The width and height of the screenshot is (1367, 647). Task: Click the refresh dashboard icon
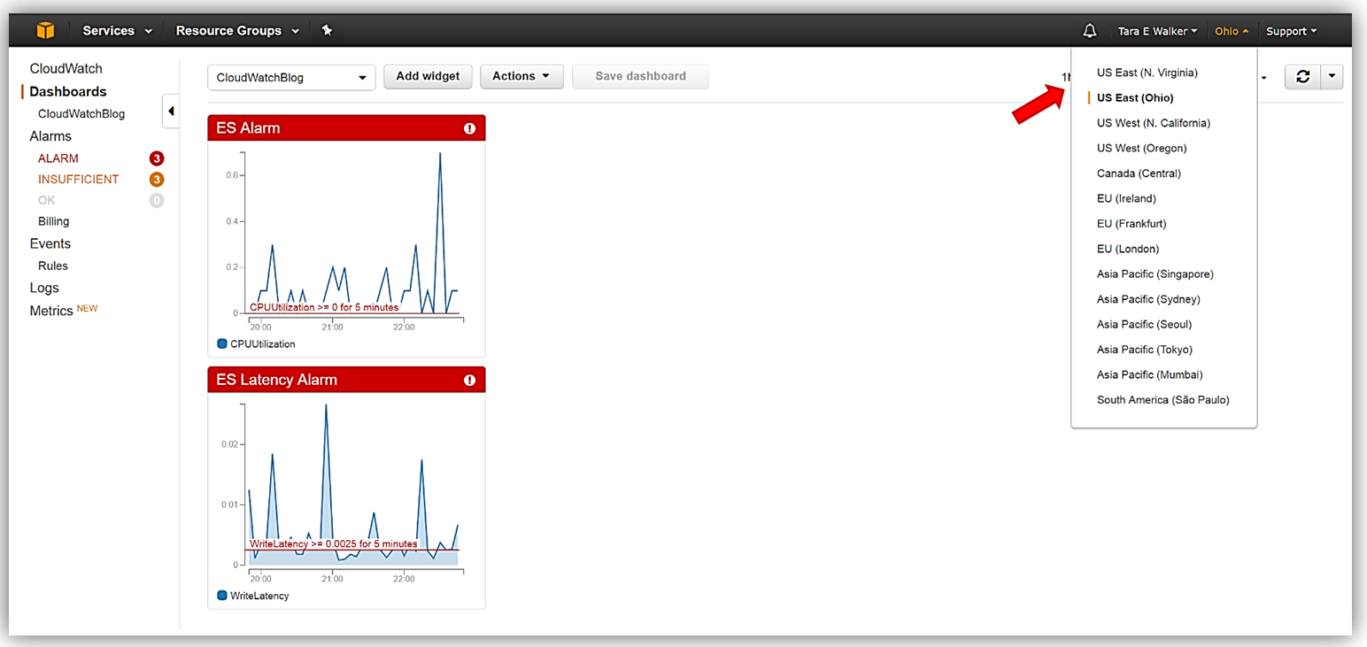1302,77
